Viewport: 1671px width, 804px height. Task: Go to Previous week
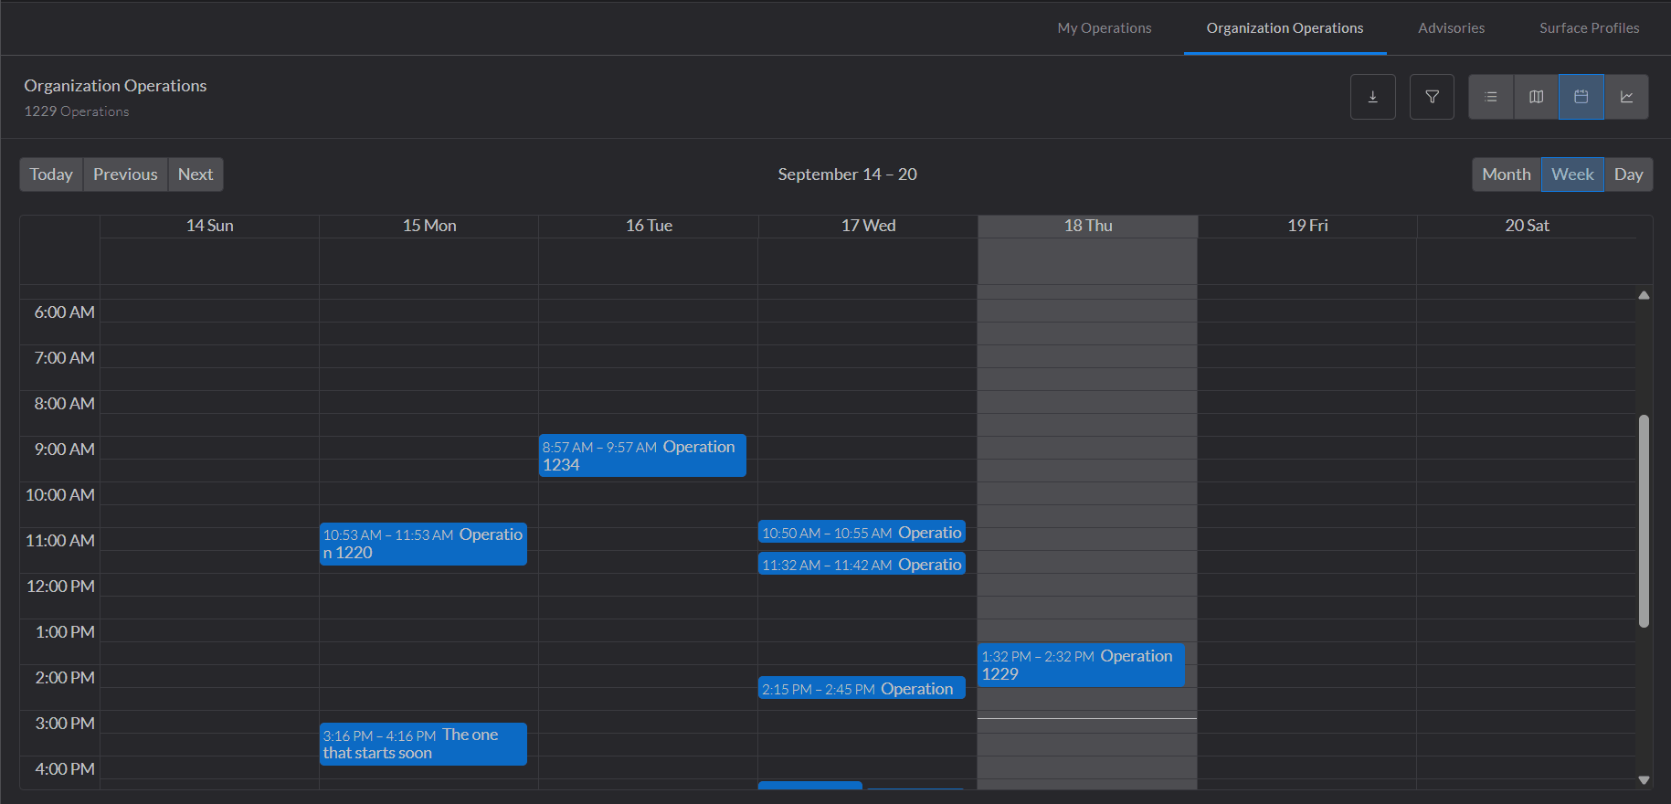[x=125, y=175]
